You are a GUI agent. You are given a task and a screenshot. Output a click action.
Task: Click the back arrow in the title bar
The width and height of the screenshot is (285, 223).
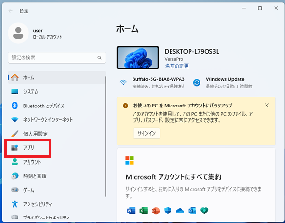10,11
